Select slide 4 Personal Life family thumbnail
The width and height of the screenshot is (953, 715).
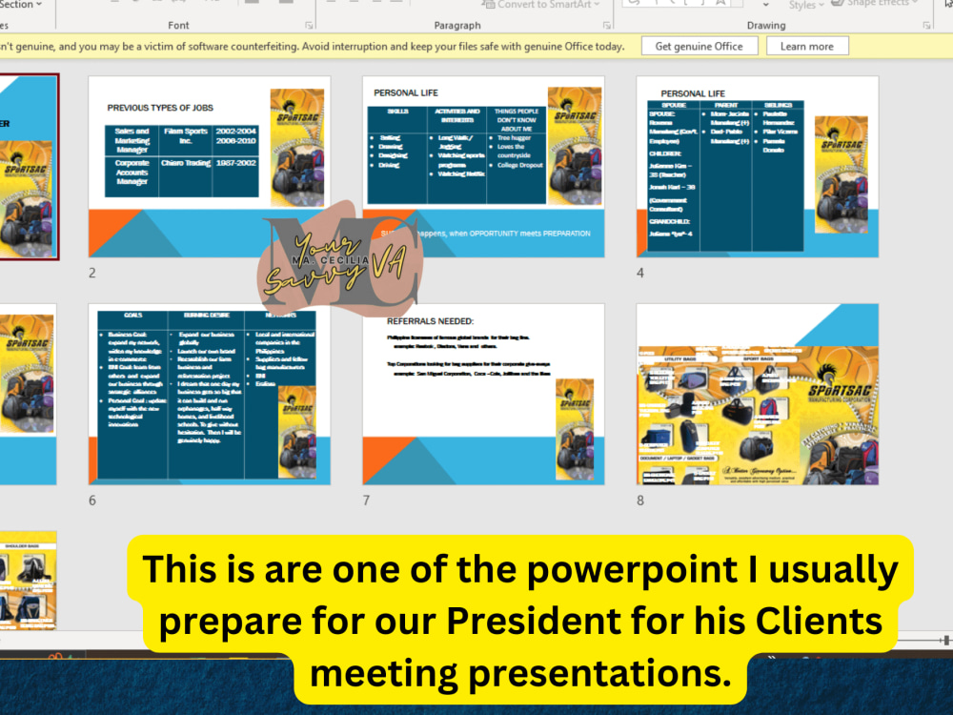click(x=758, y=167)
